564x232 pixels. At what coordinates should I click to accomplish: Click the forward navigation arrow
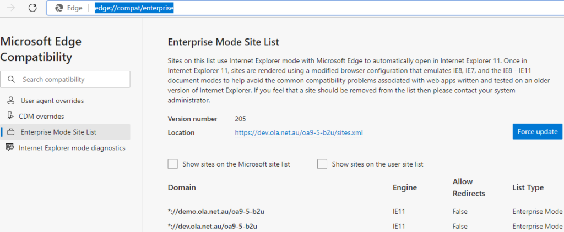point(11,8)
